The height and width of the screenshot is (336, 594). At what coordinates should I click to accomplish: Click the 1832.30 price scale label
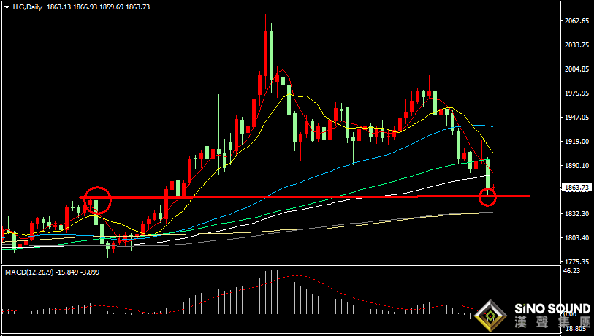576,213
